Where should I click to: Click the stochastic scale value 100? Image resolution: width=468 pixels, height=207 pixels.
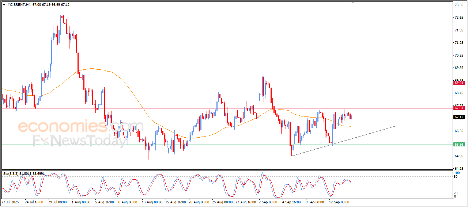tap(457, 173)
